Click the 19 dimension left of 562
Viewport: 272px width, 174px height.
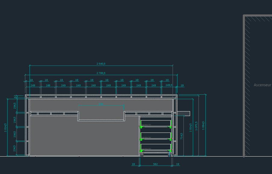[x=133, y=164]
